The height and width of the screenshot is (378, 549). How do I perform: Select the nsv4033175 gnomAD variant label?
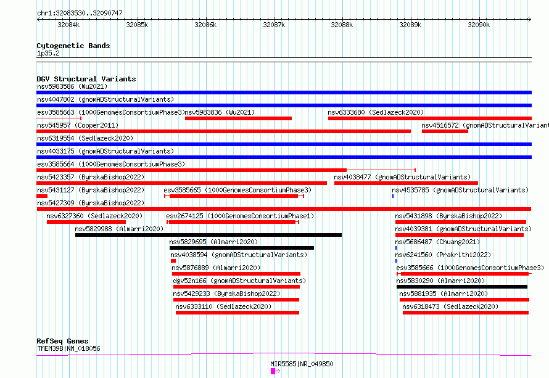point(105,151)
